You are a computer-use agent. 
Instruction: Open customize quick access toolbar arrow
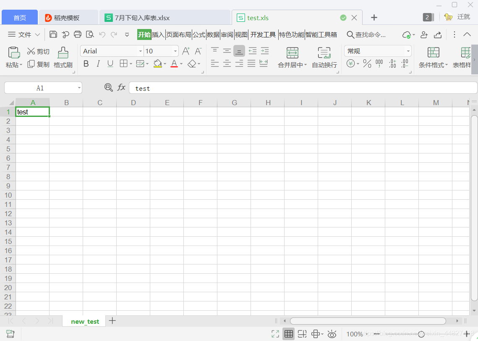point(127,35)
